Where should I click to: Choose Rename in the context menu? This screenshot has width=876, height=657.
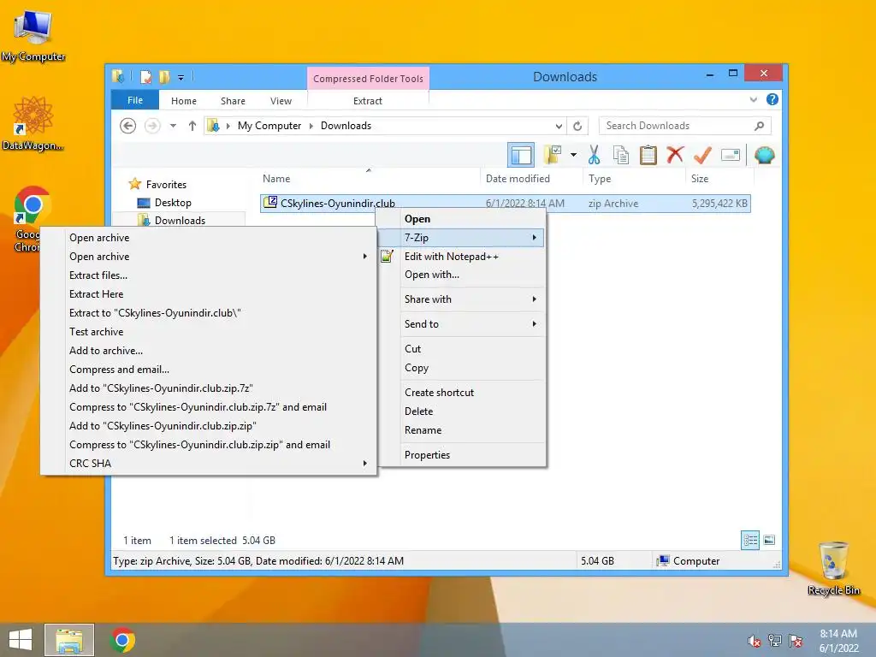click(x=461, y=430)
